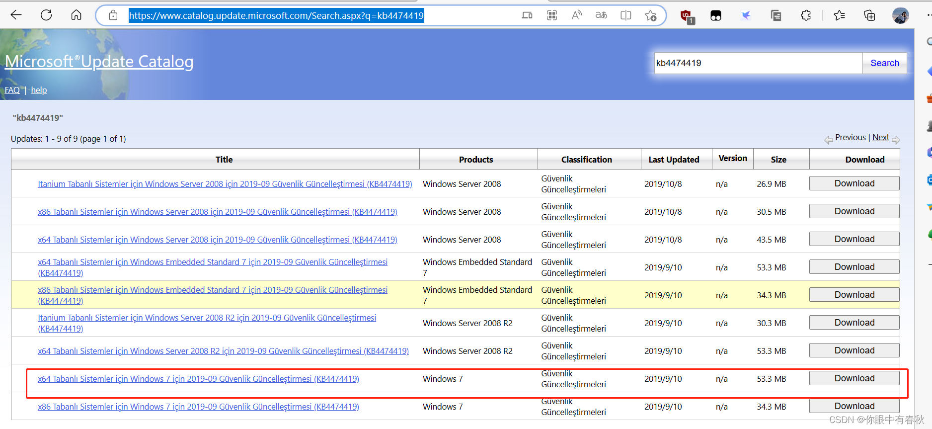Image resolution: width=932 pixels, height=429 pixels.
Task: Open x86 Windows Embedded Standard 7 update link
Action: click(213, 295)
